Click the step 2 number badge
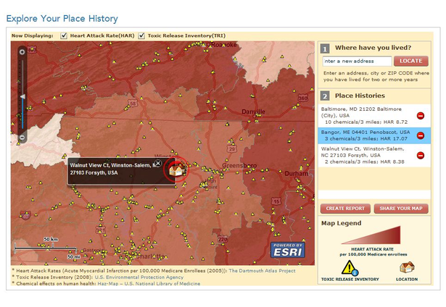 pos(325,96)
